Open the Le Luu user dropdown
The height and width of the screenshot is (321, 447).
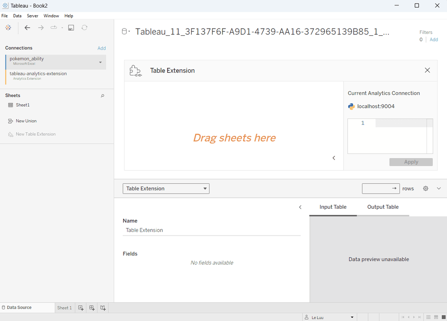tap(329, 317)
